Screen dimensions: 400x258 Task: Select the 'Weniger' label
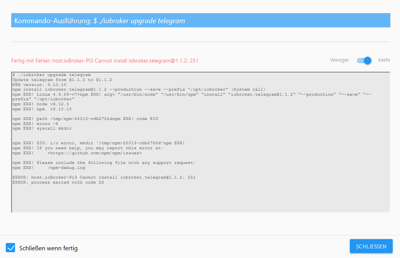click(x=339, y=60)
